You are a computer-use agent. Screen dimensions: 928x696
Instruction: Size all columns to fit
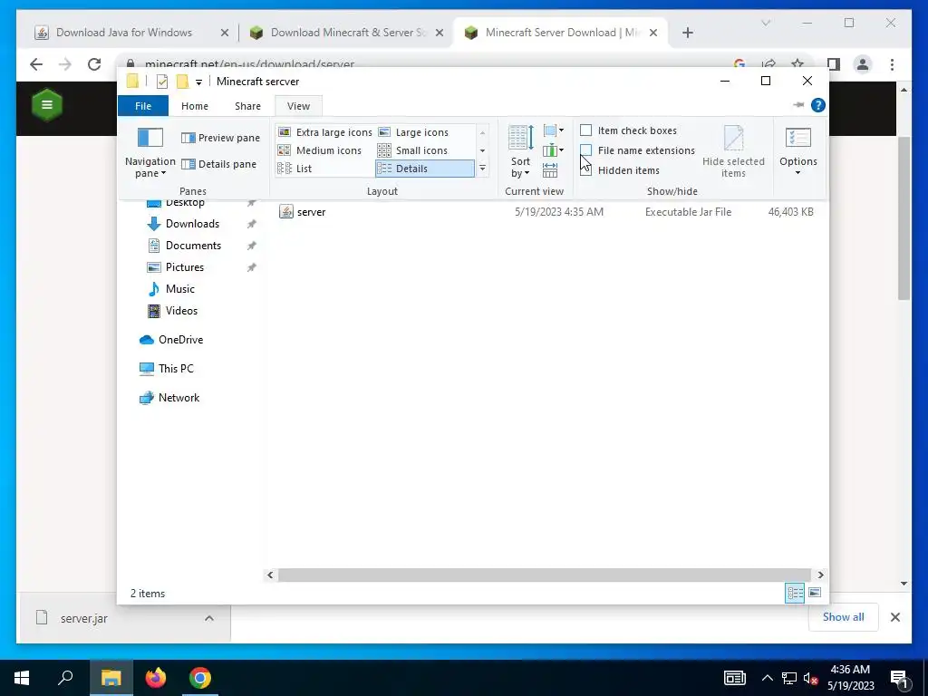point(550,170)
